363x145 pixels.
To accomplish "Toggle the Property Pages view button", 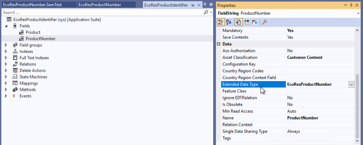I will pyautogui.click(x=239, y=22).
